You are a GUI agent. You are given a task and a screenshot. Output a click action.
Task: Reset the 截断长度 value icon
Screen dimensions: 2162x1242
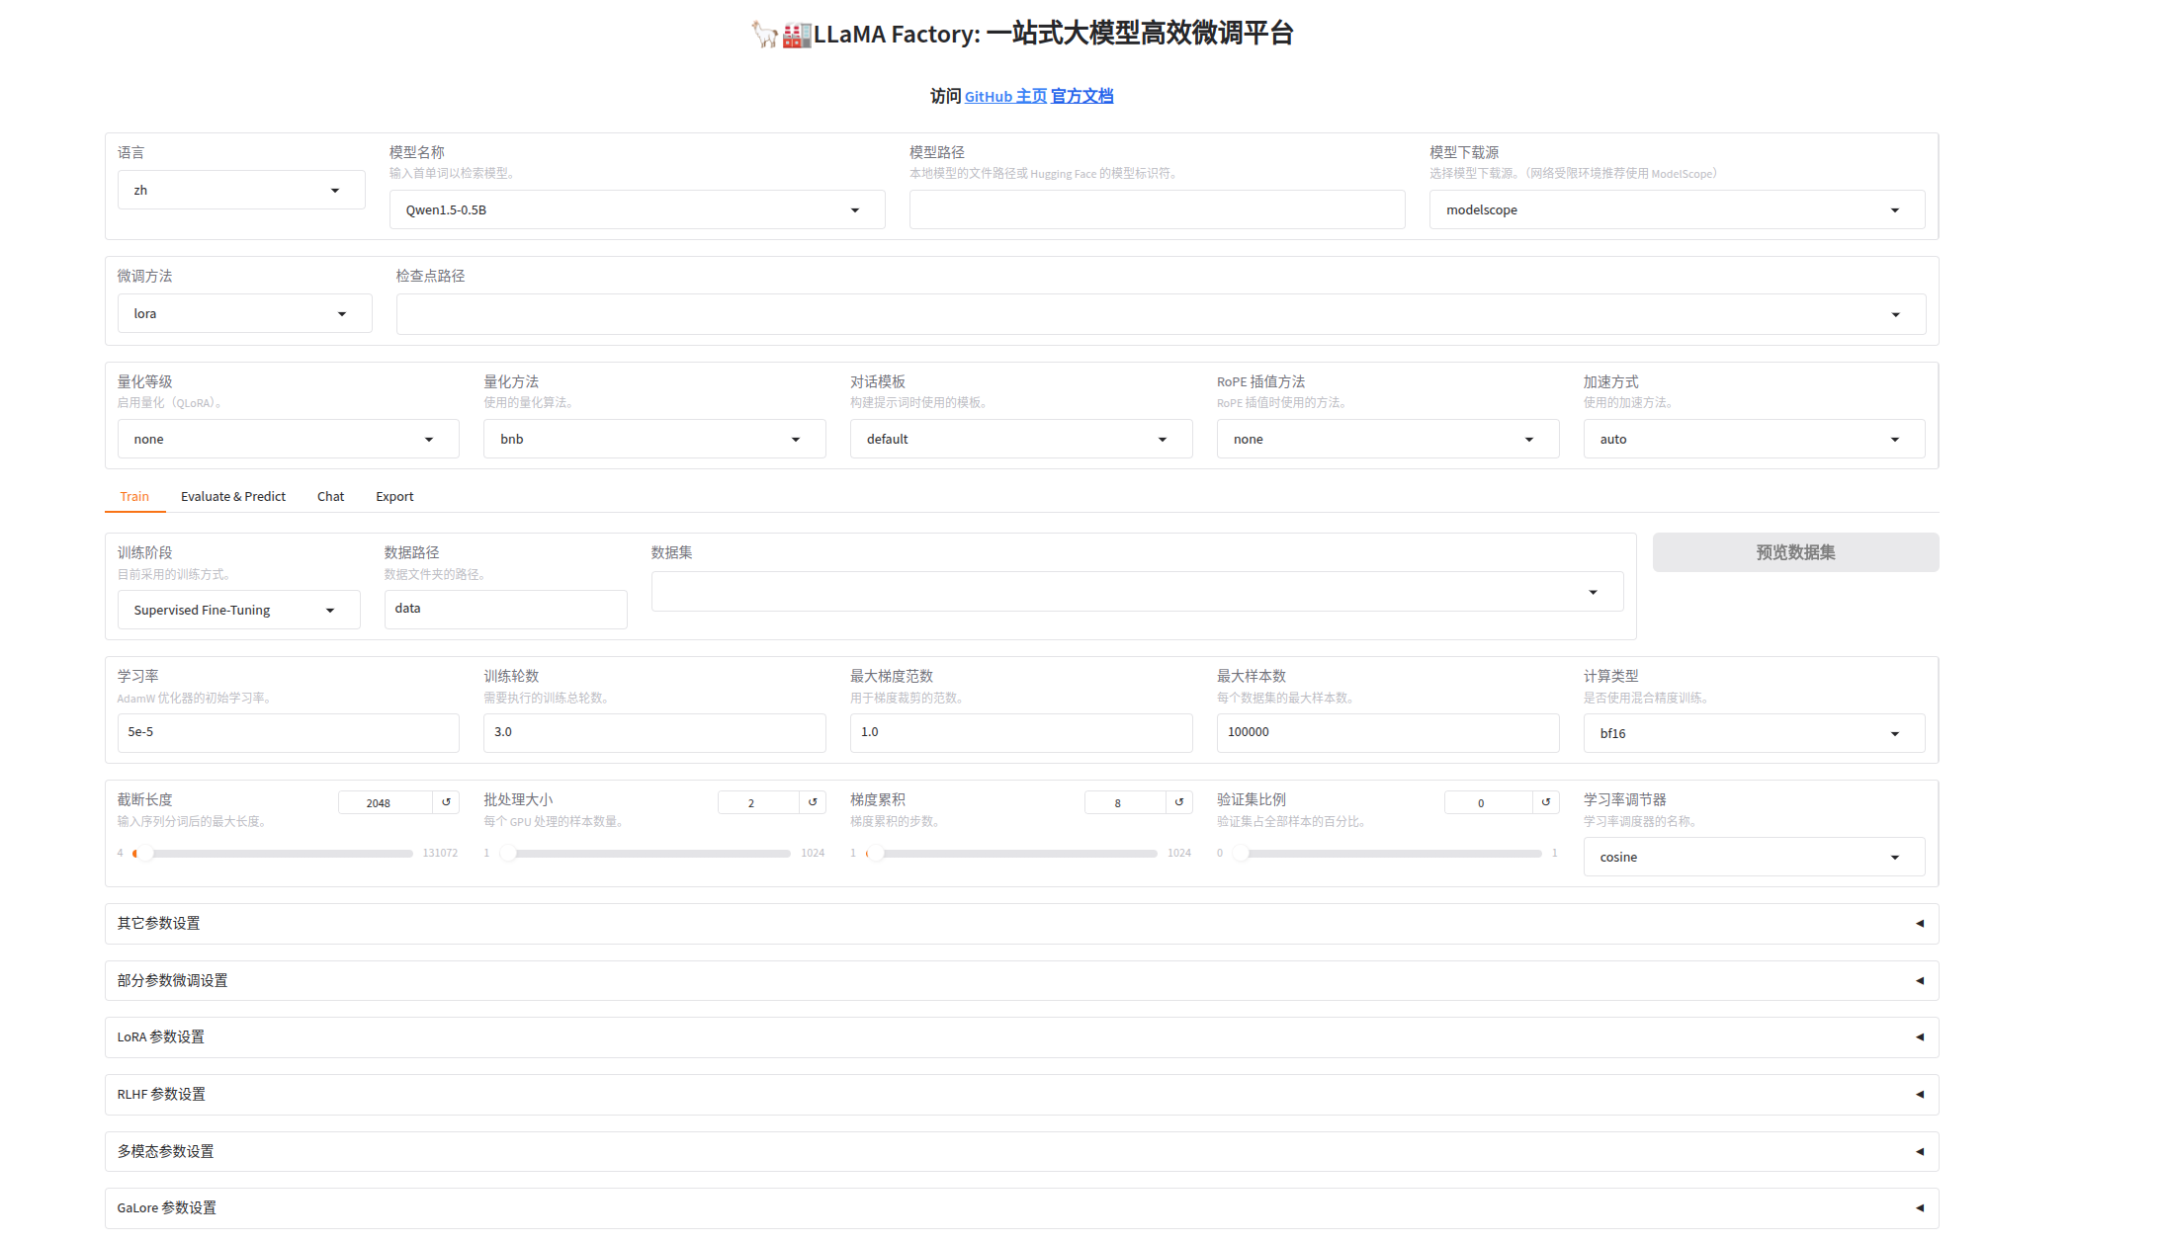click(x=446, y=802)
